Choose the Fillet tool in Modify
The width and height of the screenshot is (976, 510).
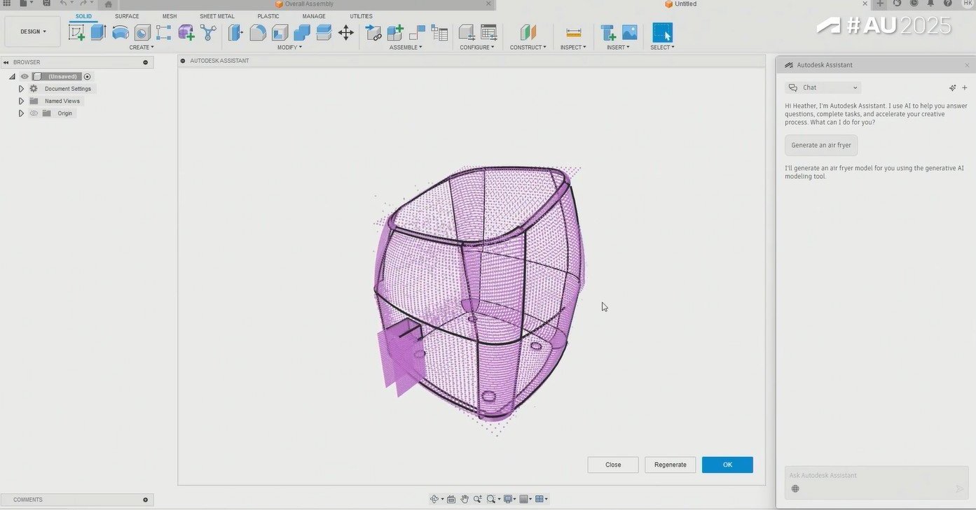pyautogui.click(x=258, y=32)
